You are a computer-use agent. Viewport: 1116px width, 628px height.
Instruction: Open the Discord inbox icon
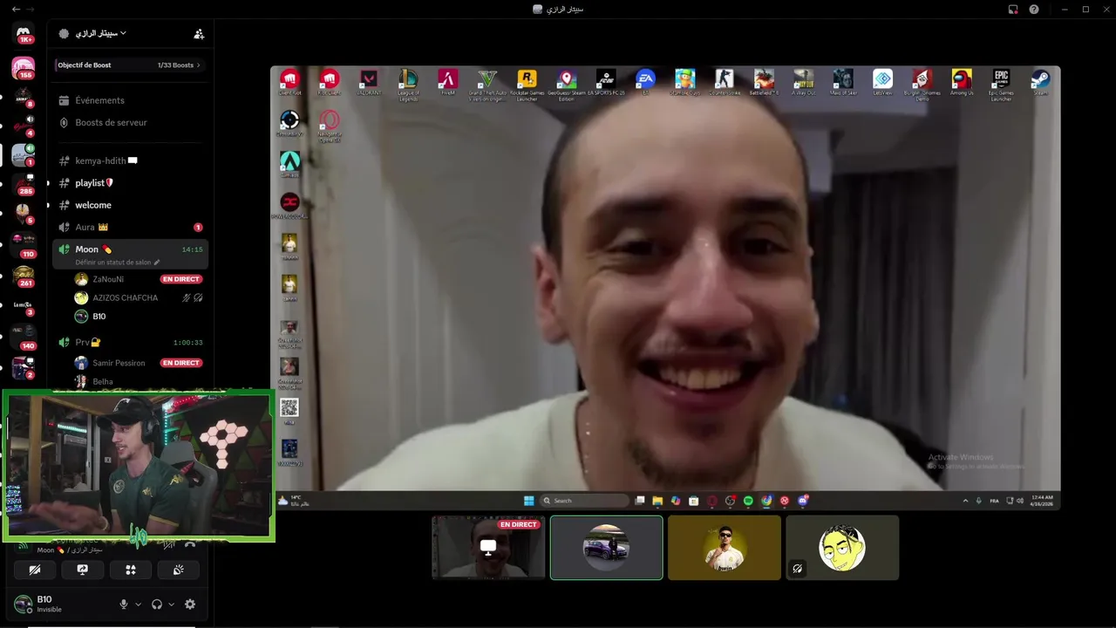click(x=1013, y=9)
